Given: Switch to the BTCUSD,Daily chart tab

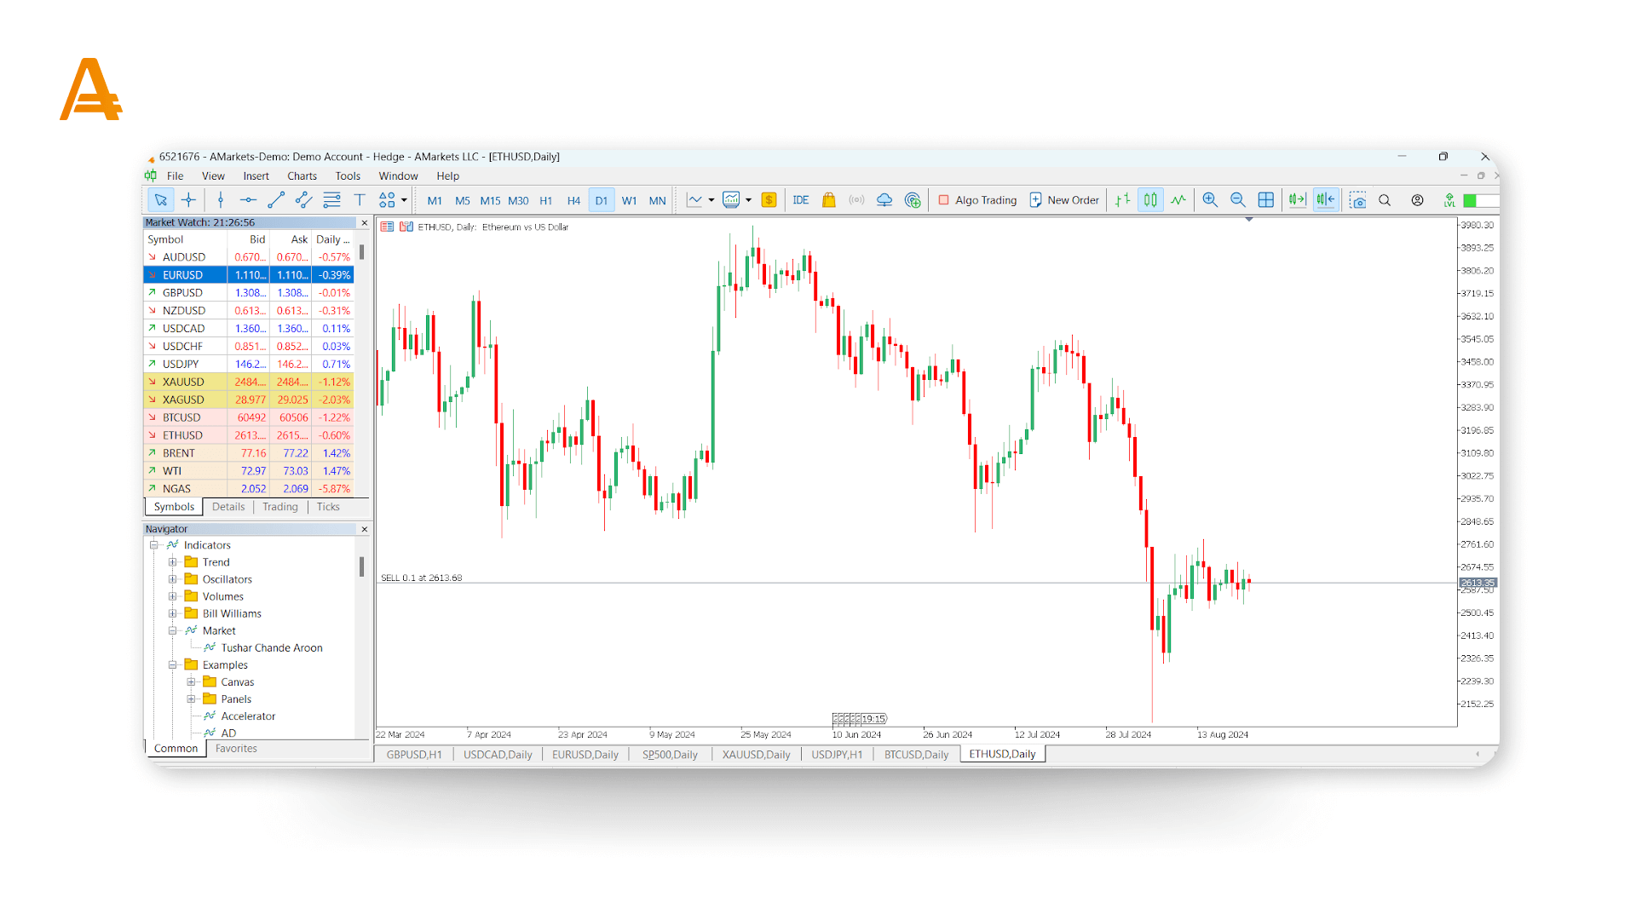Looking at the screenshot, I should point(916,755).
